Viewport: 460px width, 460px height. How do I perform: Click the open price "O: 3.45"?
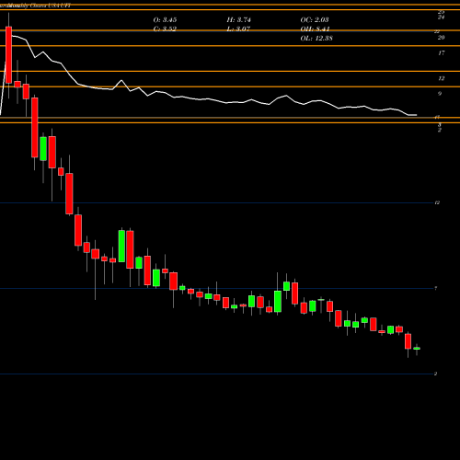tap(165, 20)
